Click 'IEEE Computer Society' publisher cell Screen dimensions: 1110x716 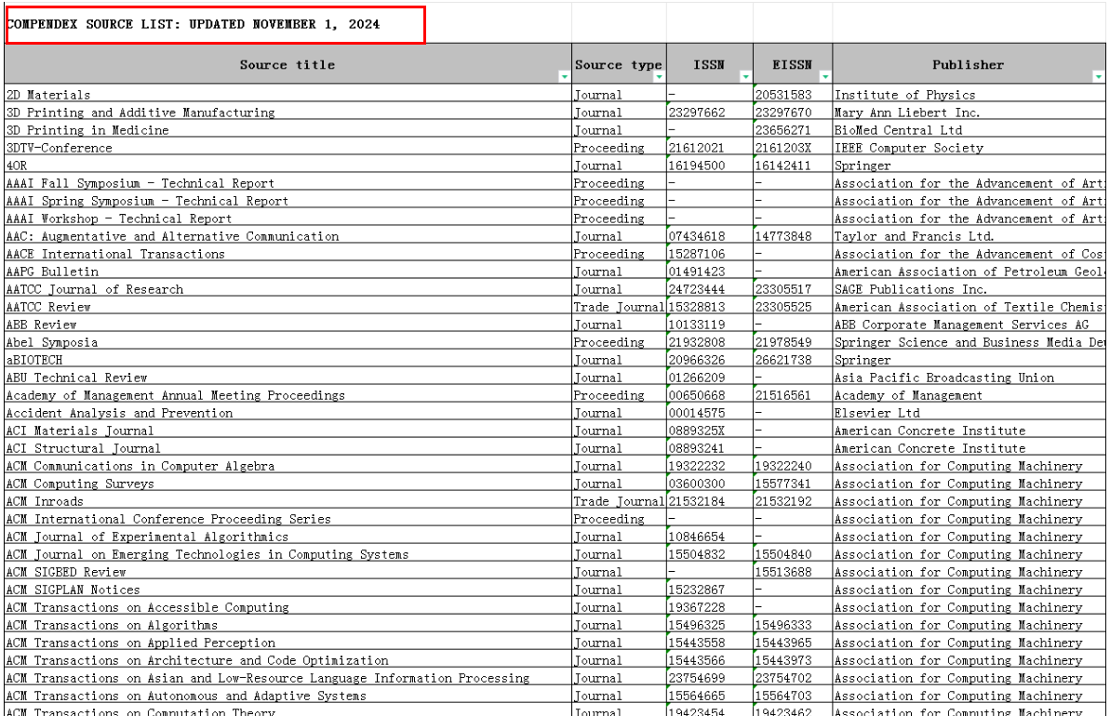pyautogui.click(x=970, y=147)
